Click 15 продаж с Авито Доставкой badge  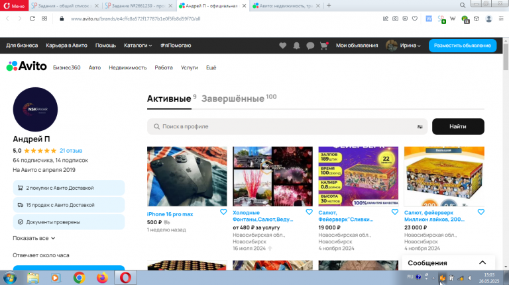click(x=69, y=205)
